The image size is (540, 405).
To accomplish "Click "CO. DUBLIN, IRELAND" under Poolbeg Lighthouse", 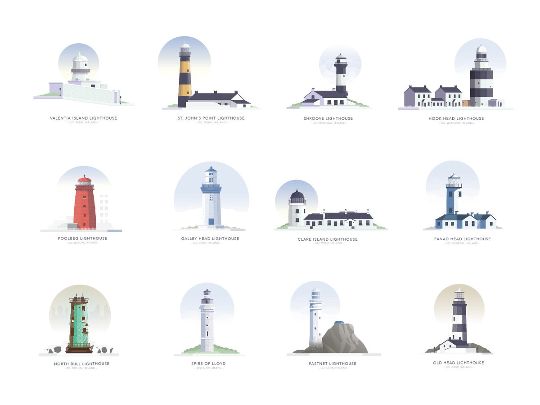I will click(x=82, y=243).
